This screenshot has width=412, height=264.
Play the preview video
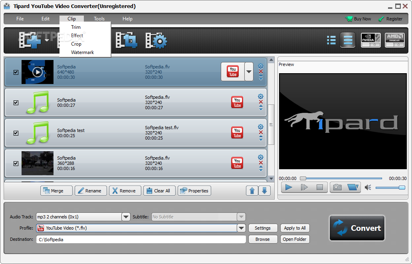[x=289, y=187]
